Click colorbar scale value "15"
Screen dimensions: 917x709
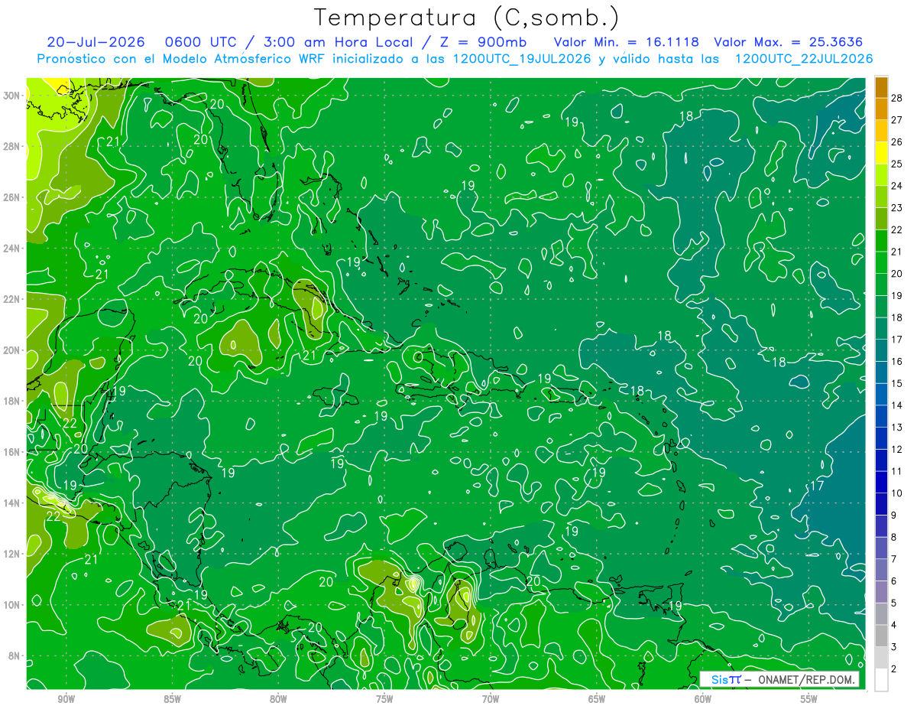pos(898,383)
